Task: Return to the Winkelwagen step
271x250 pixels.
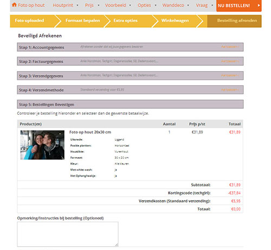Action: [x=175, y=21]
